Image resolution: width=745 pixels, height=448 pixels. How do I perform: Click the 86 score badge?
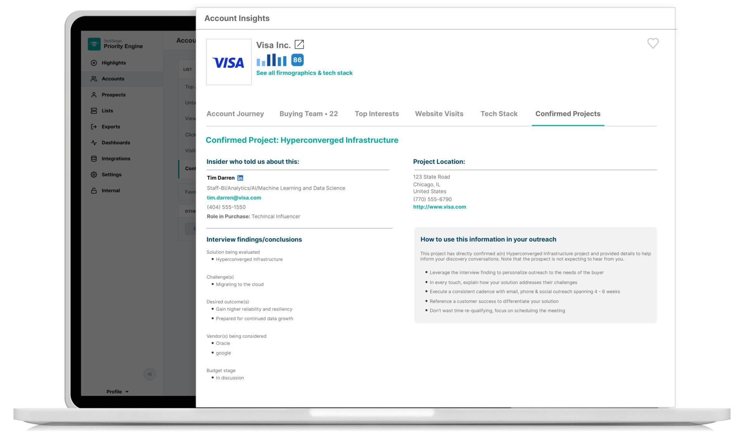coord(297,60)
